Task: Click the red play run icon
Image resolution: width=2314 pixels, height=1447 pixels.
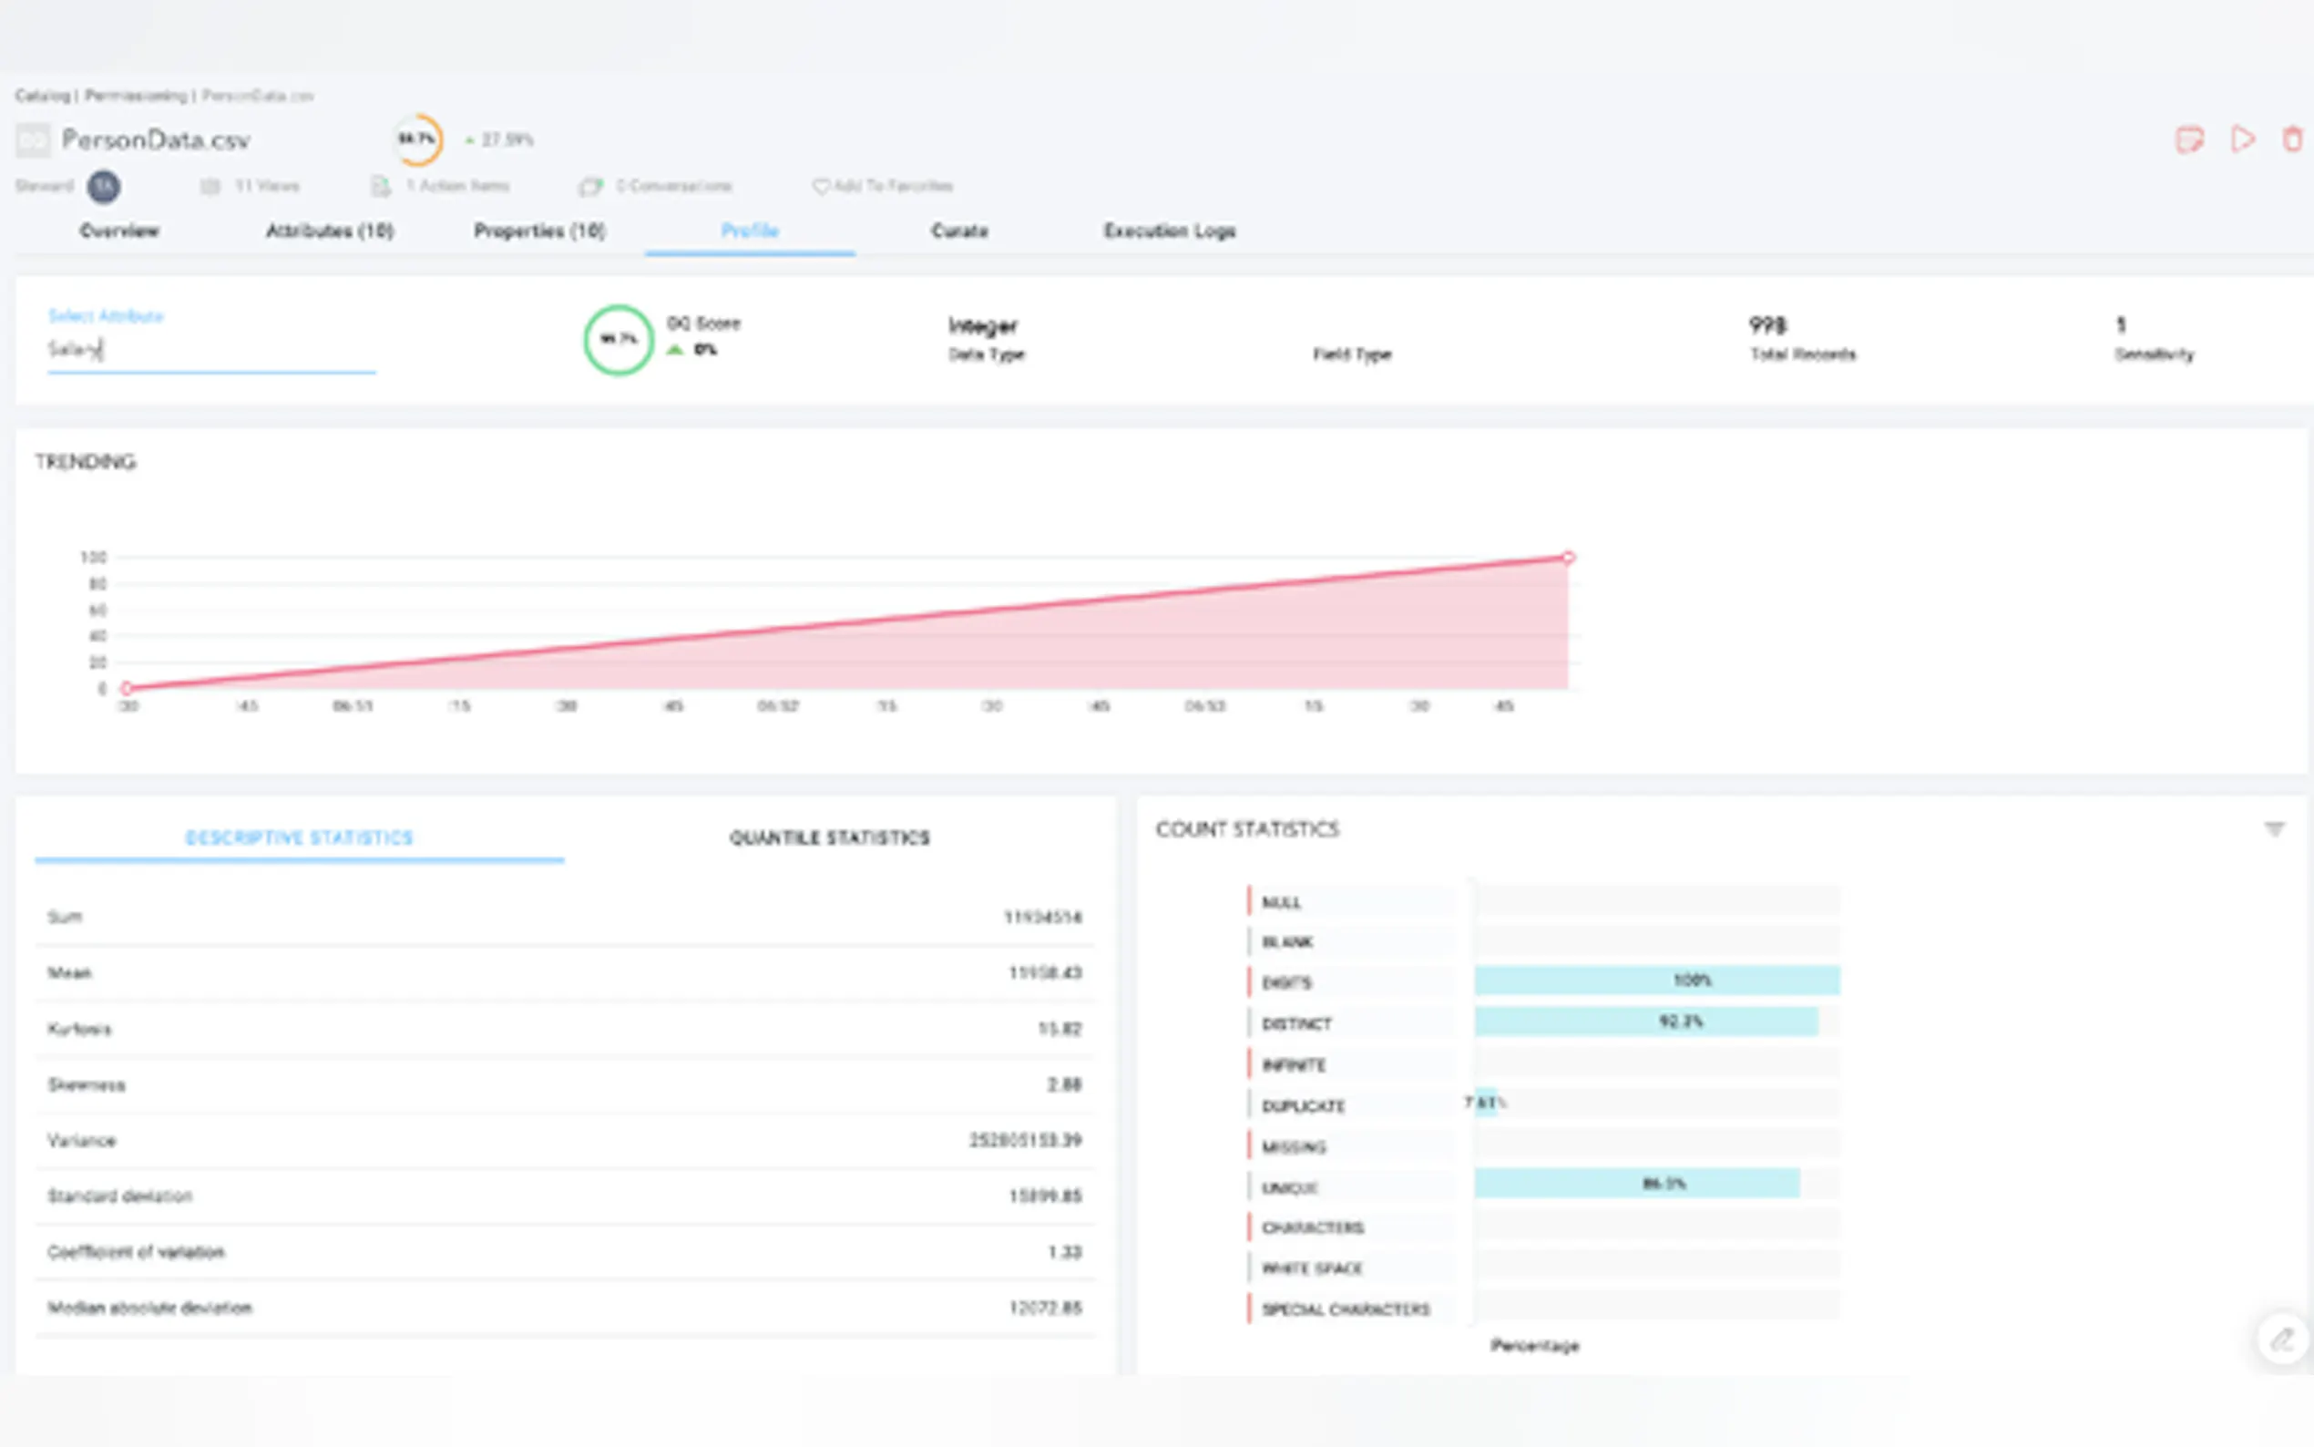Action: (x=2241, y=139)
